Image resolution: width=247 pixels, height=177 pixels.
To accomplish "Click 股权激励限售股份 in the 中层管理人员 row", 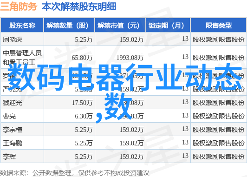I will pyautogui.click(x=218, y=58).
